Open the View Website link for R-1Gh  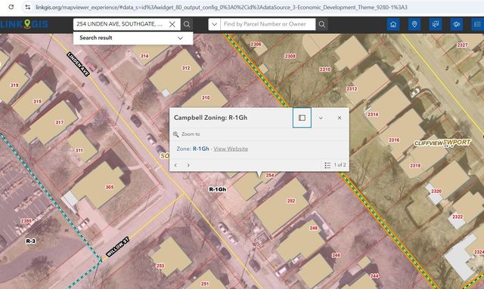tap(231, 149)
